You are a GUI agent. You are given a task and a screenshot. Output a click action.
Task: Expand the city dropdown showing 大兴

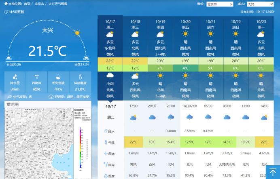(260, 4)
